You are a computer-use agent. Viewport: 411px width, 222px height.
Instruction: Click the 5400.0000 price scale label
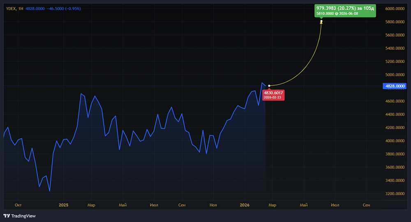395,48
